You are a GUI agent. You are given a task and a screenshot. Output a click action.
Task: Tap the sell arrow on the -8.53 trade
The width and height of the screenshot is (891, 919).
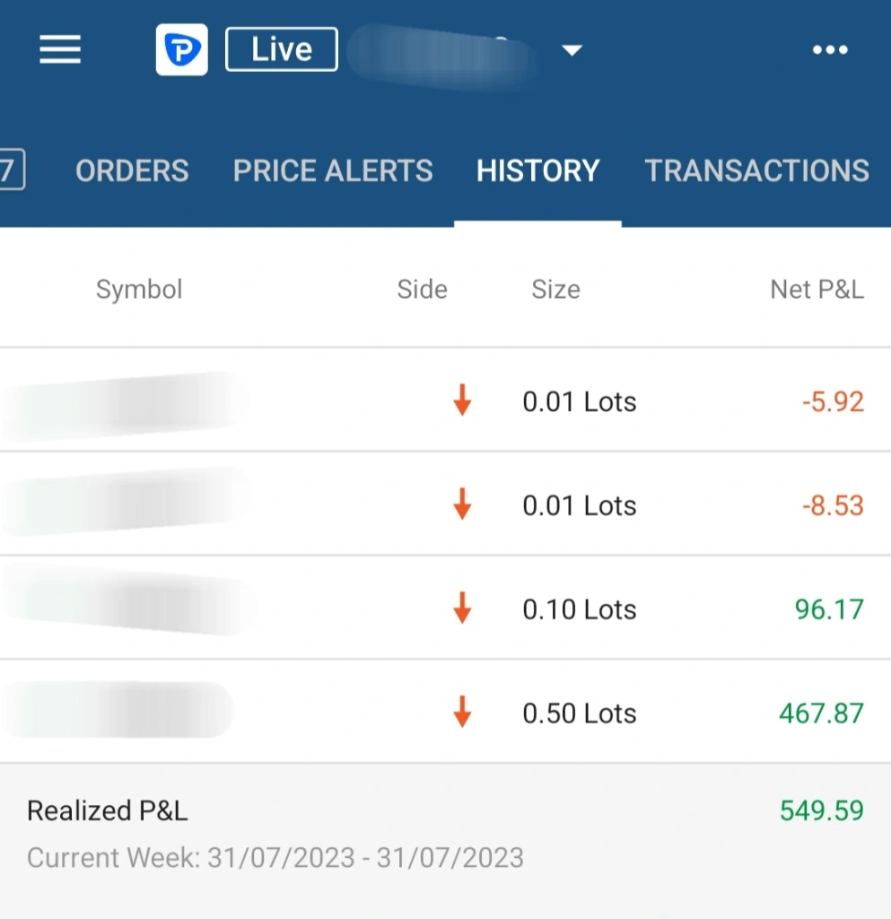tap(462, 504)
